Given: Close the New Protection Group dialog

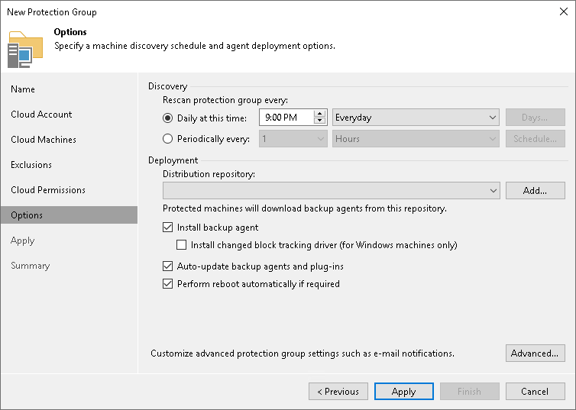Looking at the screenshot, I should click(564, 11).
